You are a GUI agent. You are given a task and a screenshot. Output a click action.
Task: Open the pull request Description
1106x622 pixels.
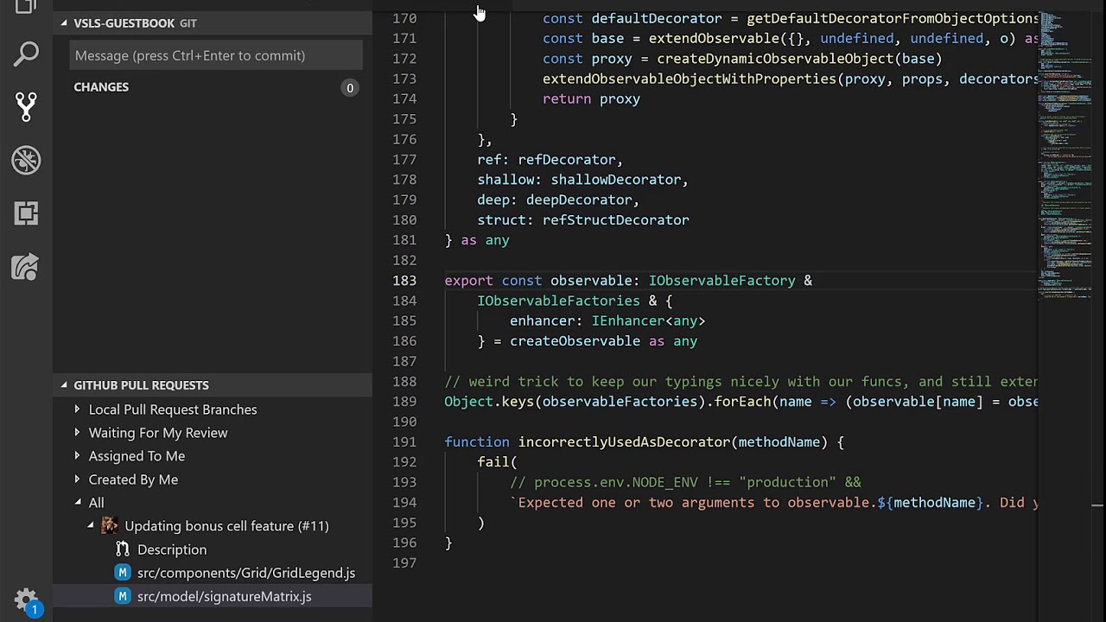coord(172,549)
